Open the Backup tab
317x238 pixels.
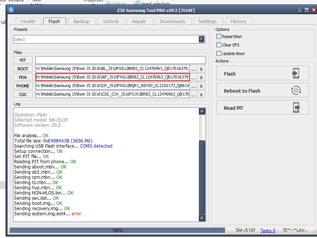[82, 22]
